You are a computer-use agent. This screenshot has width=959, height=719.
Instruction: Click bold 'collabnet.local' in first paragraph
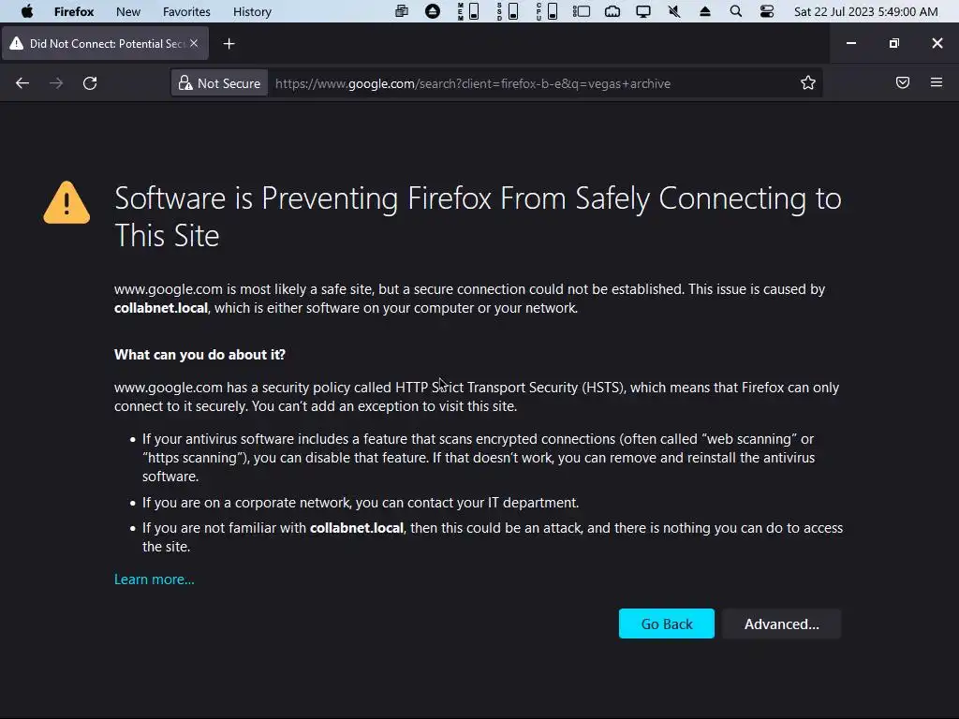coord(161,307)
